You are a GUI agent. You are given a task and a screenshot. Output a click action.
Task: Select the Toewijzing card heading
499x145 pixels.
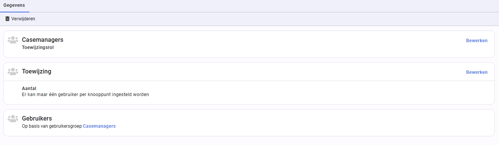tap(37, 71)
